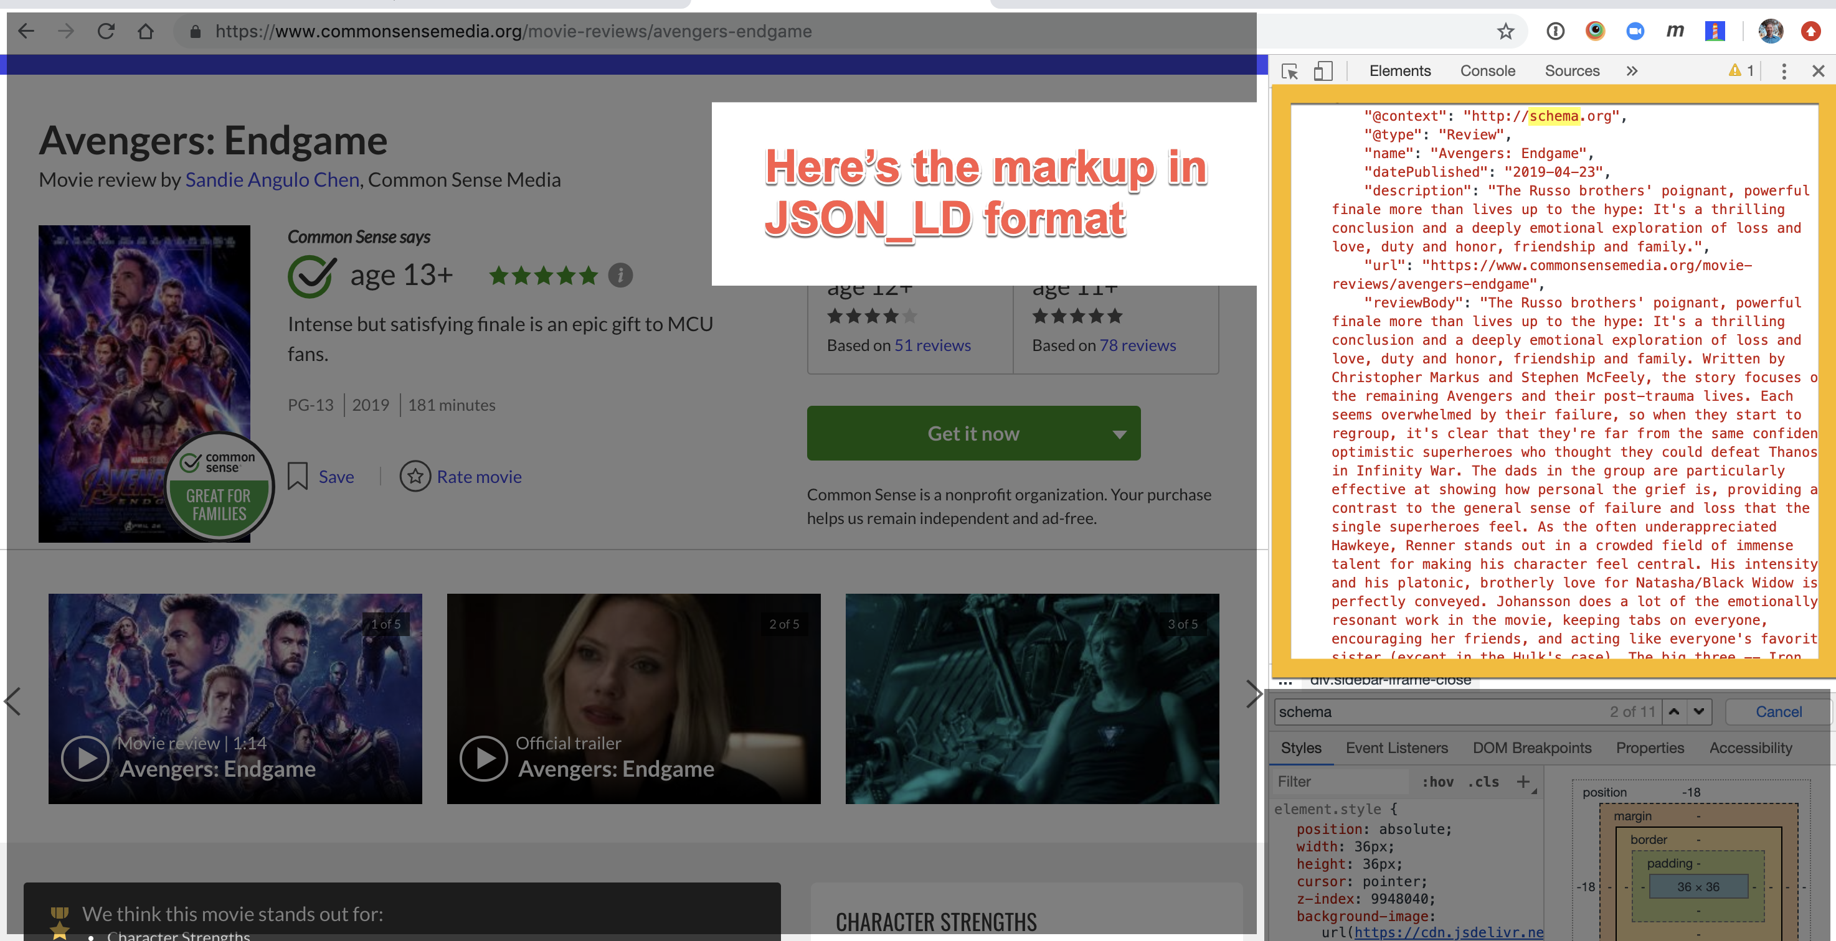
Task: Open the DevTools three-dot menu
Action: (x=1784, y=71)
